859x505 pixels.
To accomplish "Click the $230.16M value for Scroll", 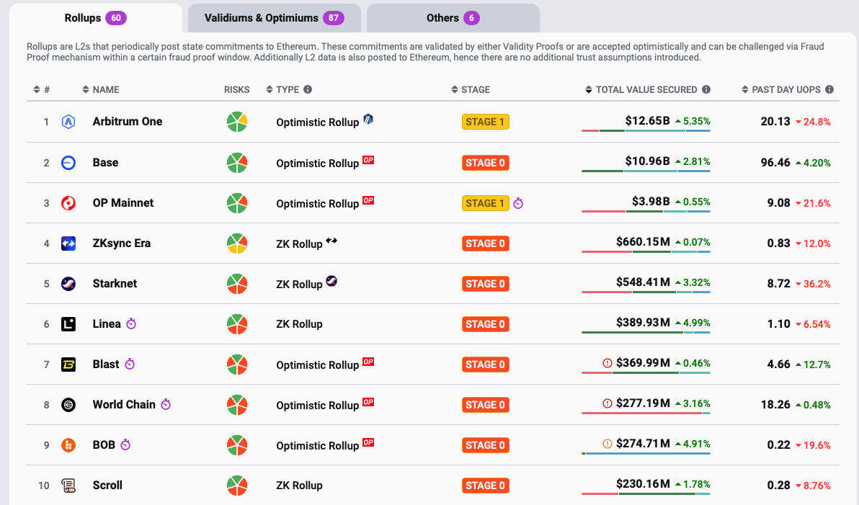I will 643,483.
